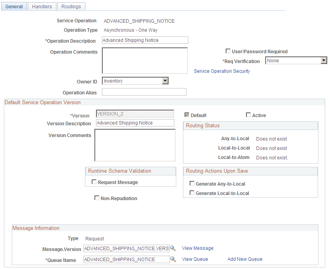
Task: Click inside the Operation Alias field
Action: [144, 92]
